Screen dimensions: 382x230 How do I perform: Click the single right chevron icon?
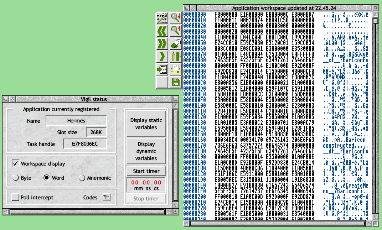[x=162, y=56]
